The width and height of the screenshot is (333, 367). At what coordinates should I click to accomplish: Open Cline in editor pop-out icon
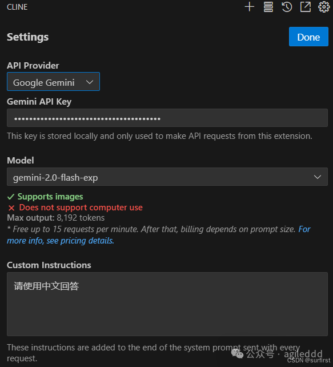tap(306, 7)
